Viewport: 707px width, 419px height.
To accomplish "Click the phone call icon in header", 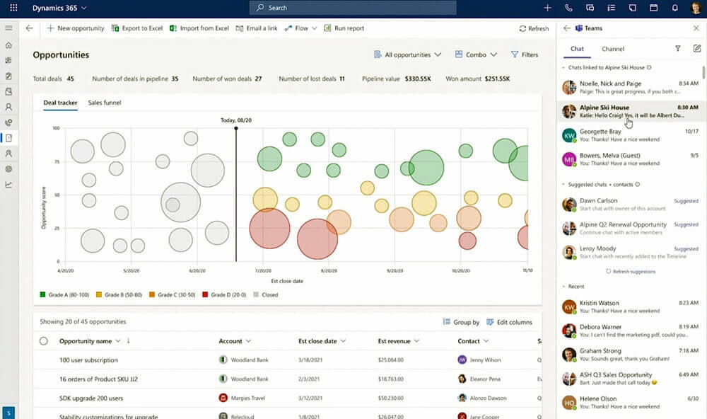I will (x=568, y=8).
